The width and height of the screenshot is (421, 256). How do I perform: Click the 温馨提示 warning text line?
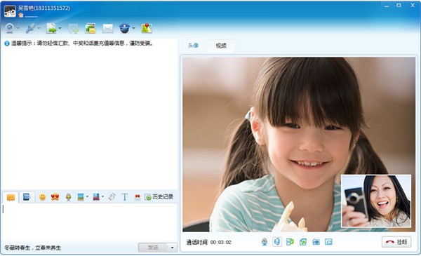click(82, 43)
